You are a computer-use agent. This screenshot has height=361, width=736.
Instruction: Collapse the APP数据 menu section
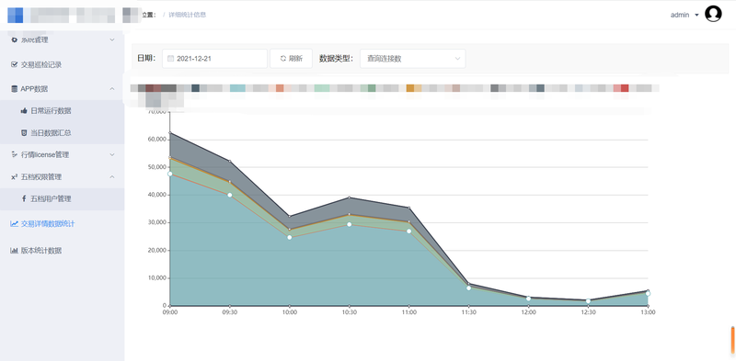pyautogui.click(x=112, y=88)
